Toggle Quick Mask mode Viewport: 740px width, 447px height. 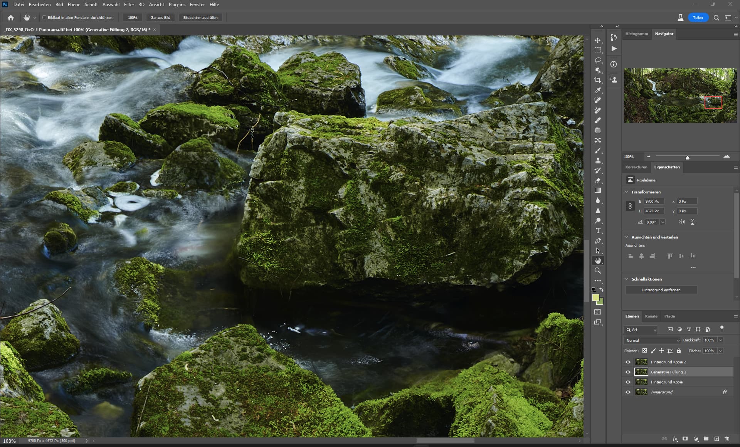click(x=598, y=312)
